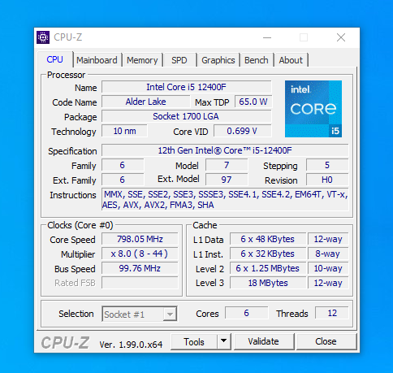The image size is (393, 373).
Task: Click the Level 2 associativity '10-way'
Action: (x=328, y=268)
